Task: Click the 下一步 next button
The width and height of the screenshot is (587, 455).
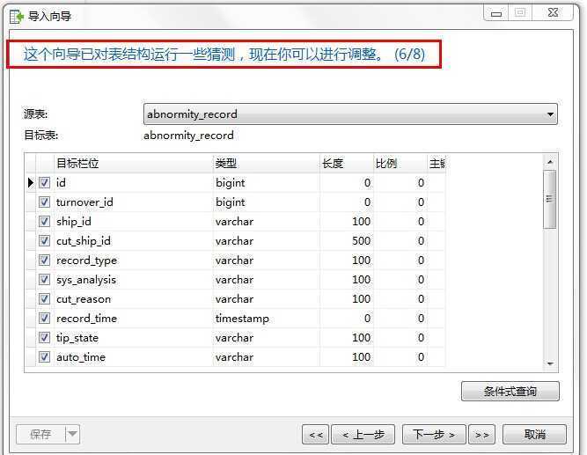Action: click(434, 435)
